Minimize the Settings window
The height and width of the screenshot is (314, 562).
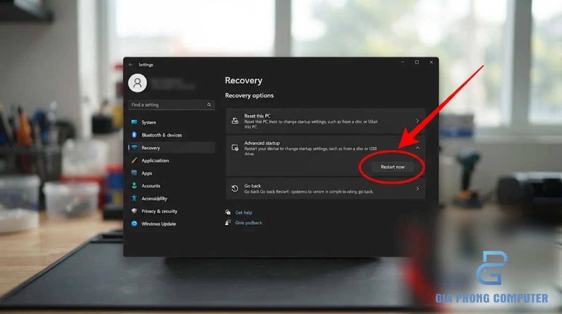(403, 62)
